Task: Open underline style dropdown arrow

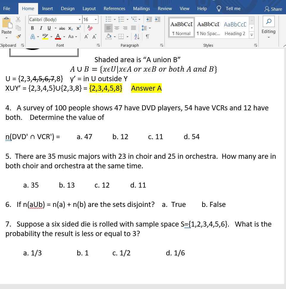Action: coord(56,28)
